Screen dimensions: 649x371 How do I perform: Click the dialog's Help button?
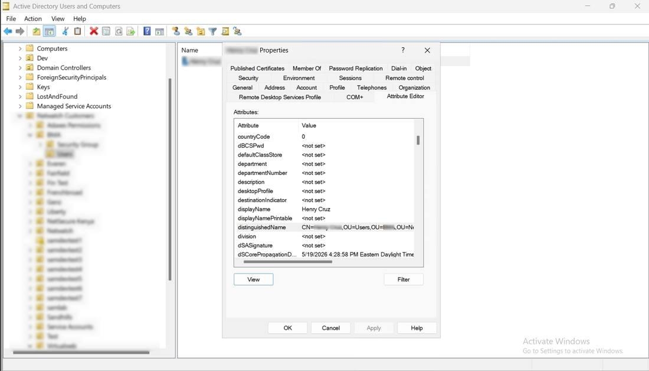pyautogui.click(x=417, y=328)
